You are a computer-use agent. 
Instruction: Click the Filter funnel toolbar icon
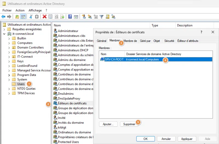click(x=102, y=17)
